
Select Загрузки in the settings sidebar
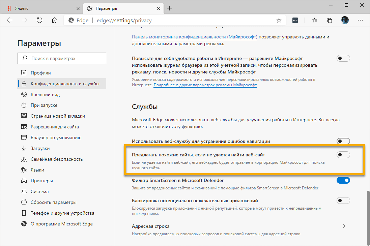(40, 148)
